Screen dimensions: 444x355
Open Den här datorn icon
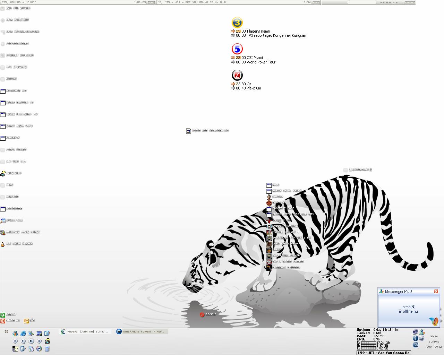(15, 8)
